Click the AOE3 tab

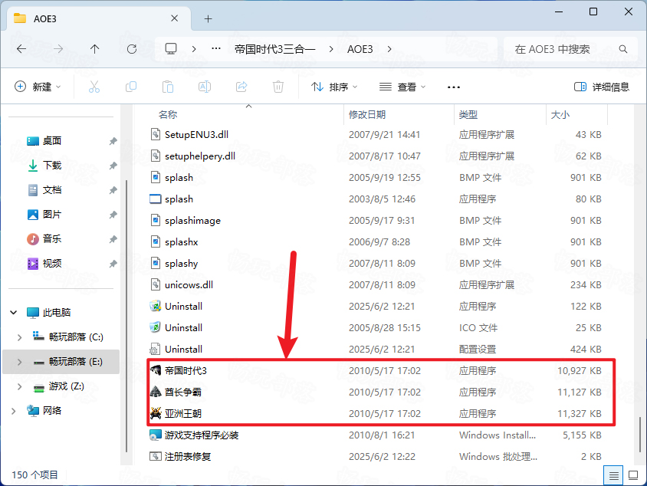[x=98, y=18]
